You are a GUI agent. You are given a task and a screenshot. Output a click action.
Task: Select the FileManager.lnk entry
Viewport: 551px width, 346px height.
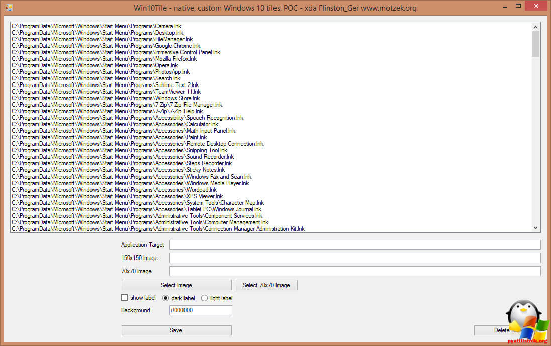click(x=102, y=39)
